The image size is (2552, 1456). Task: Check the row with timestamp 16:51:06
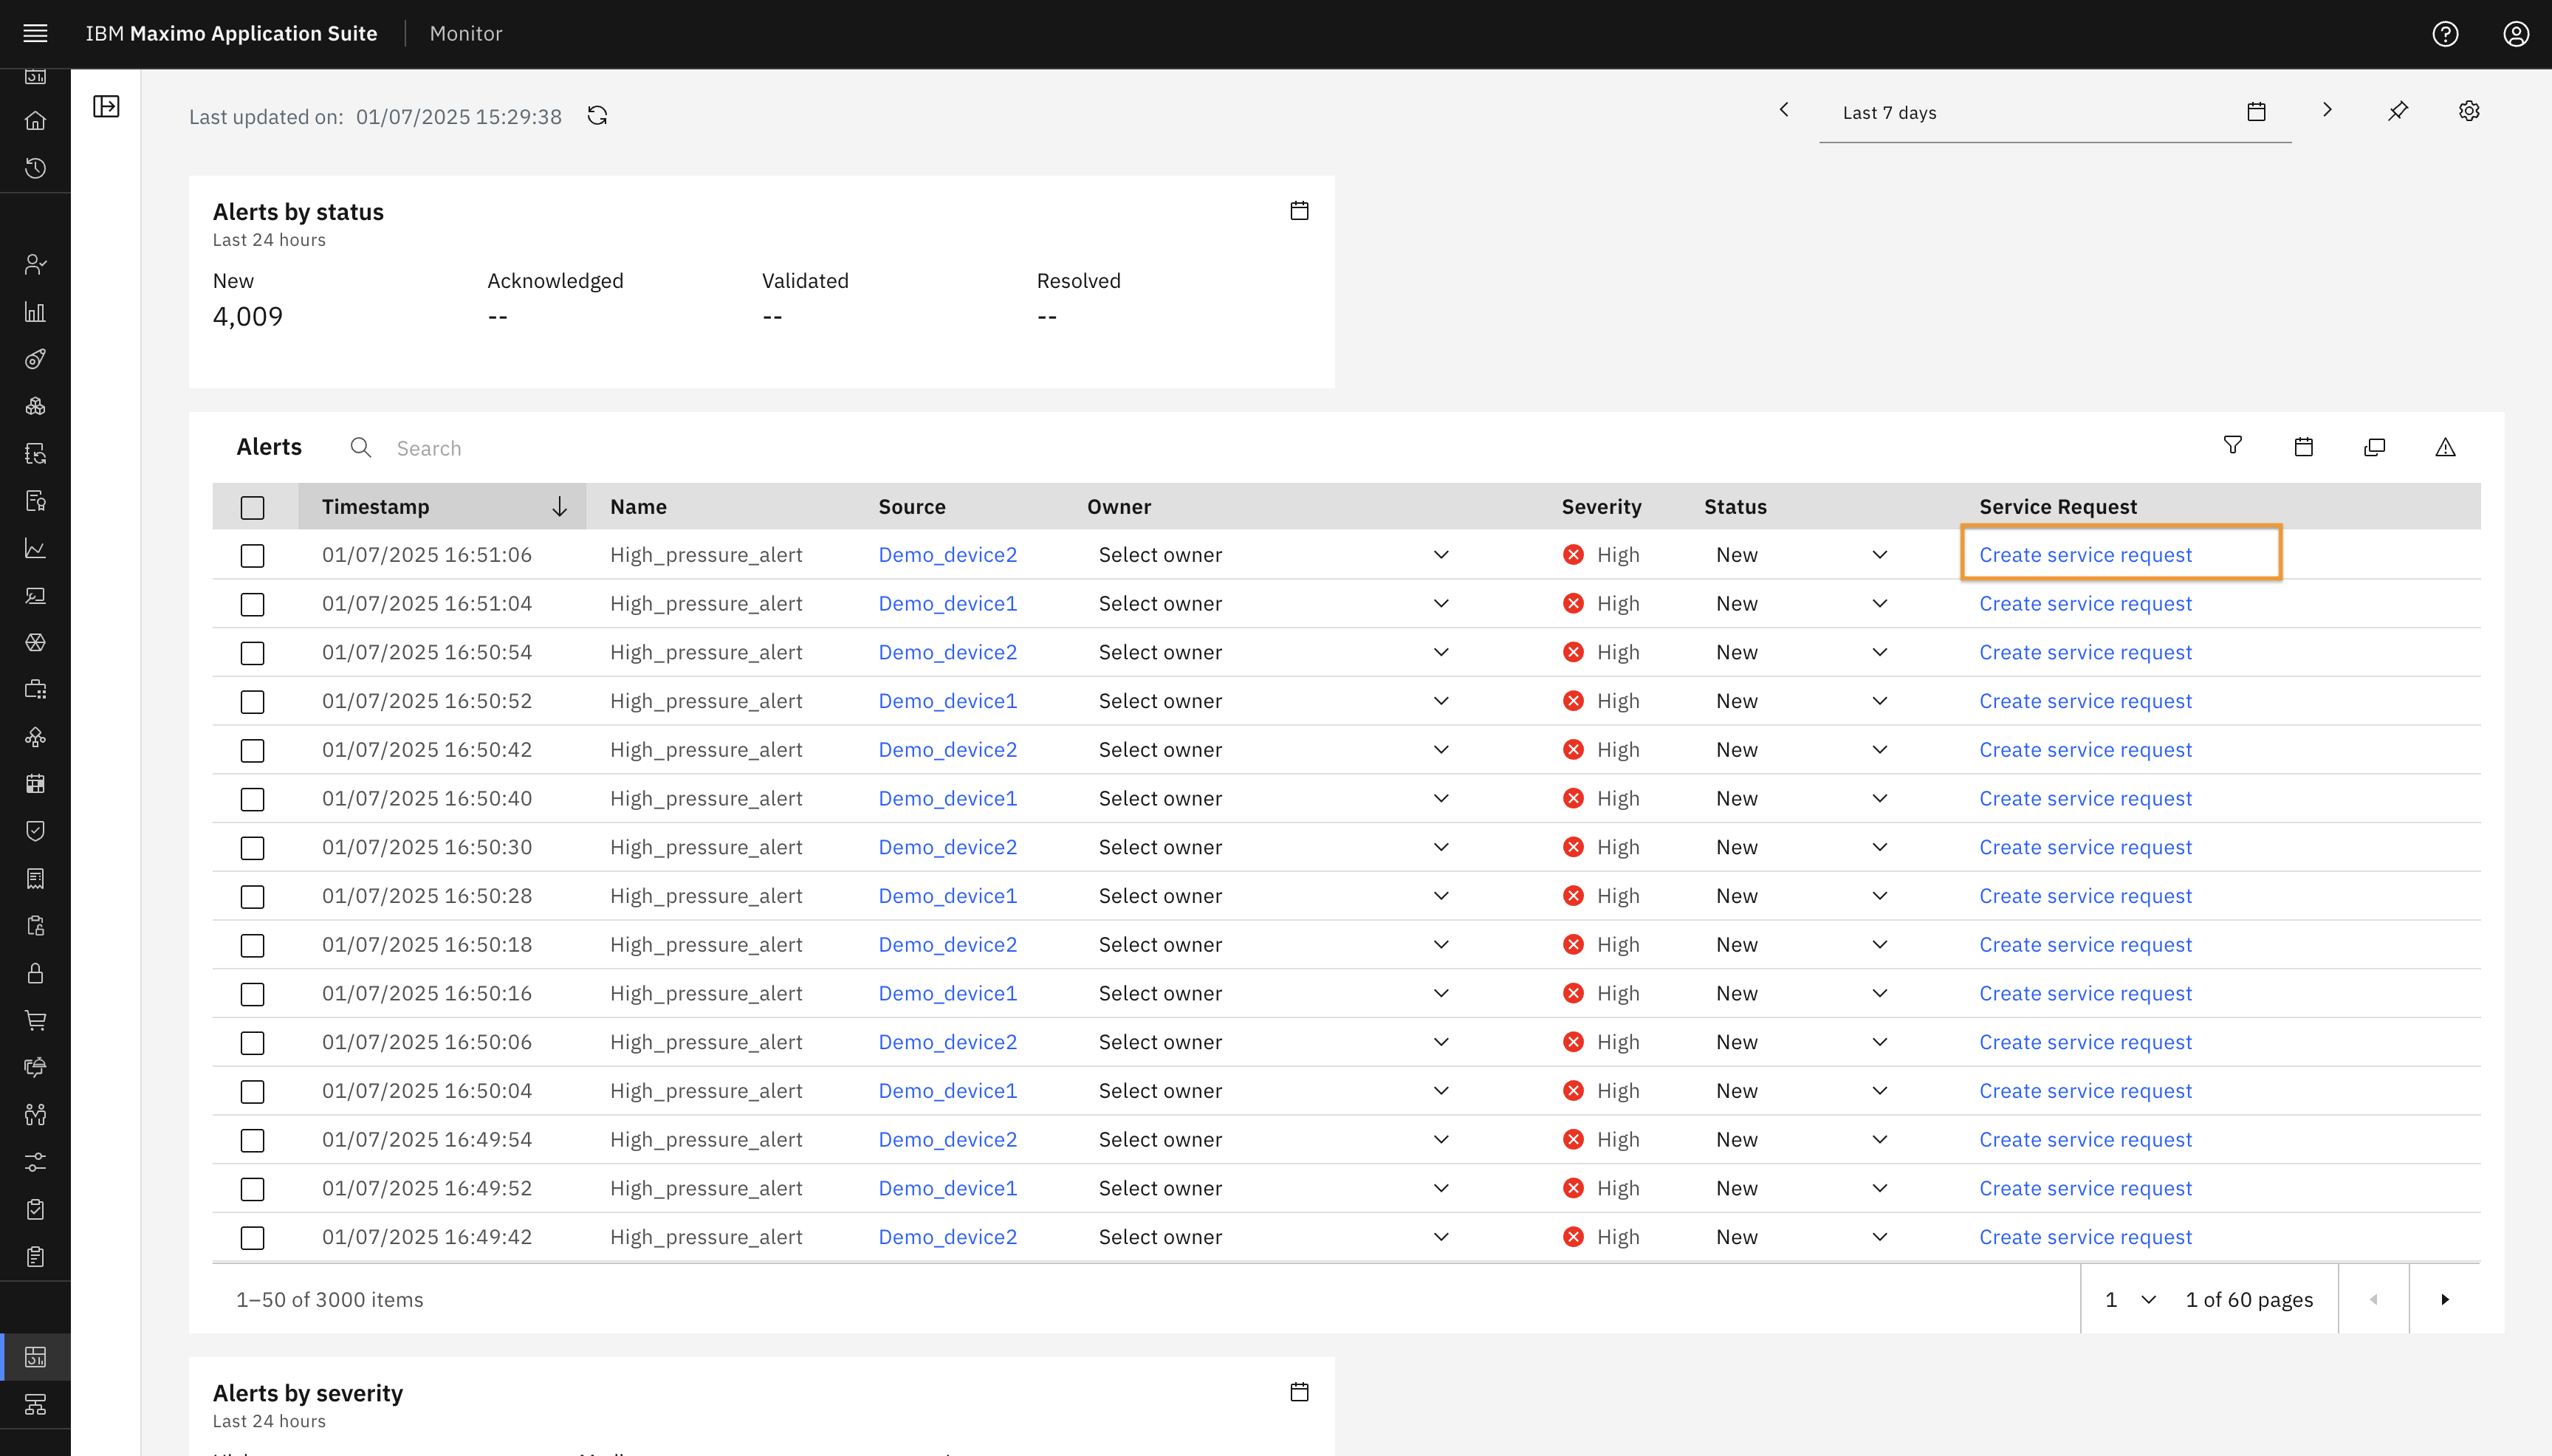pyautogui.click(x=252, y=556)
